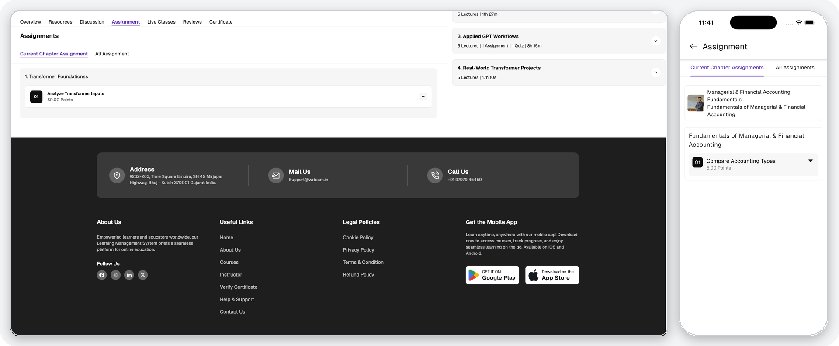Open the Resources tab
Viewport: 839px width, 346px height.
(60, 22)
